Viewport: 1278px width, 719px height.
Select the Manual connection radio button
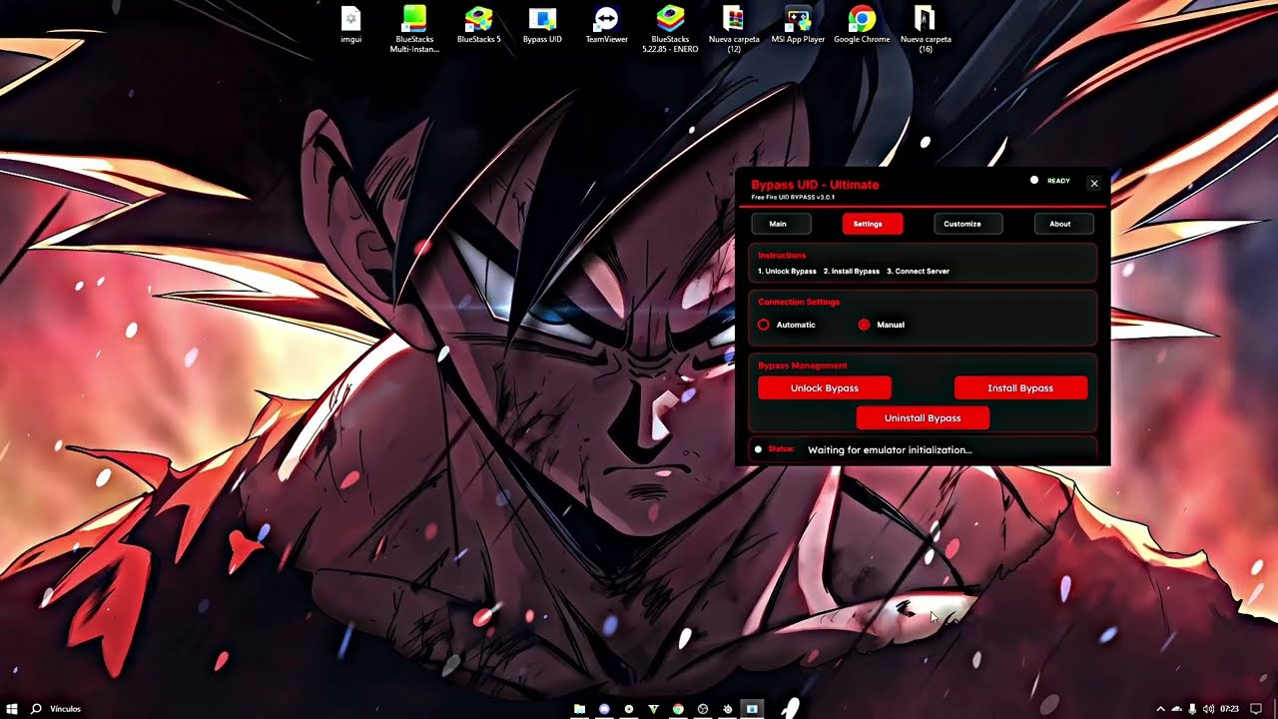tap(864, 325)
